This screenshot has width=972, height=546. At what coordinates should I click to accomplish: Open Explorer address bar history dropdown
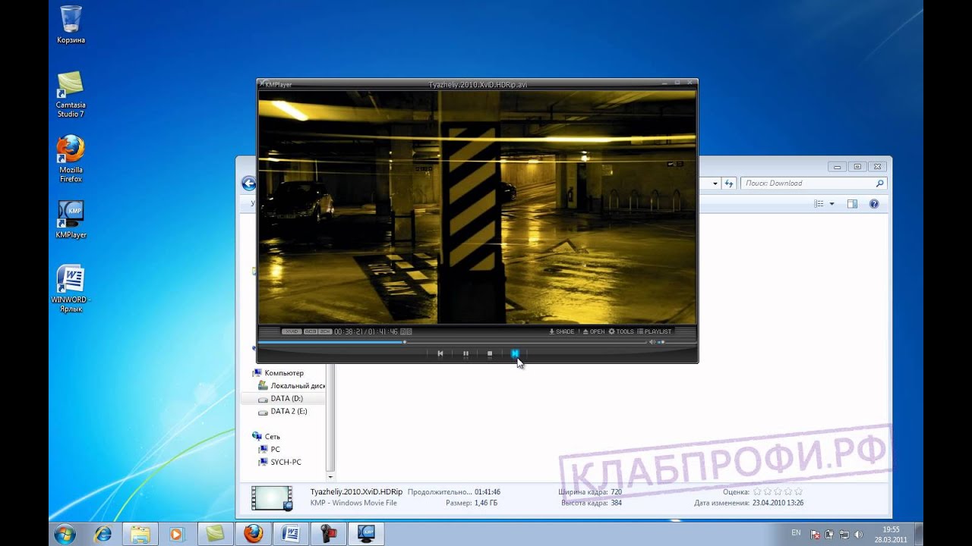tap(715, 184)
